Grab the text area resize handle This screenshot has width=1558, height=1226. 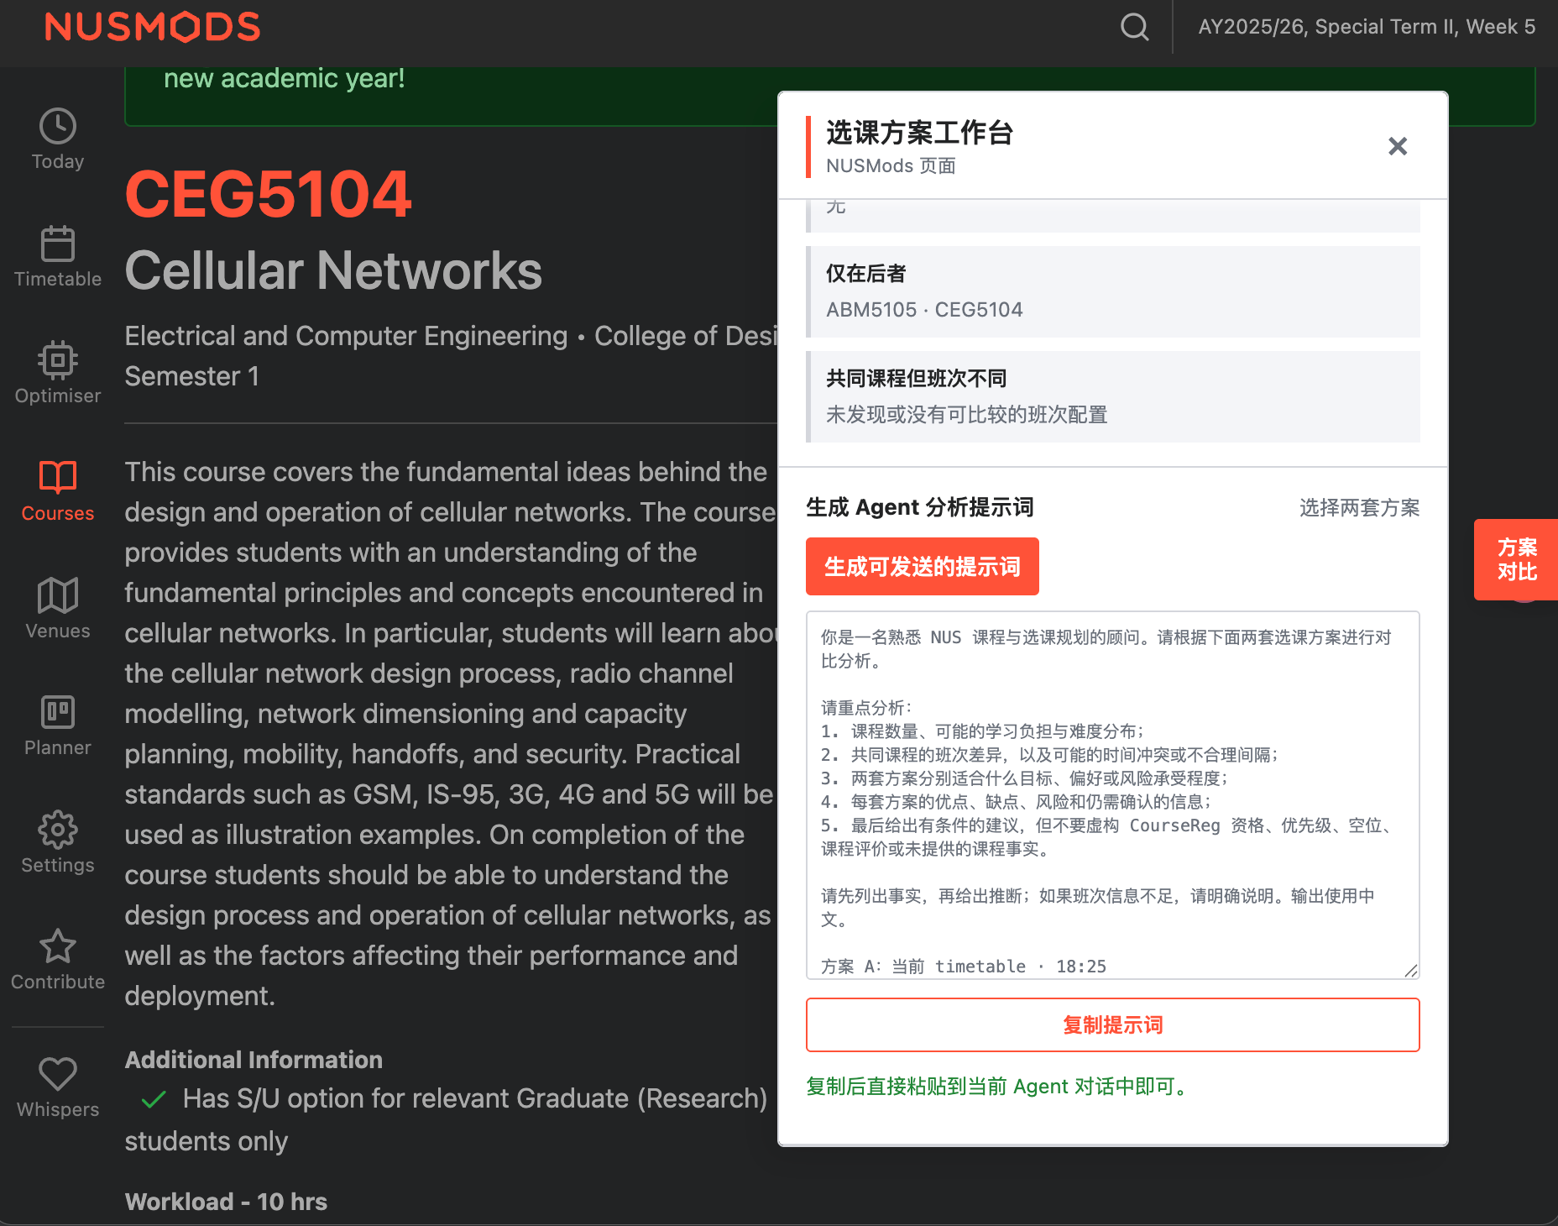coord(1411,971)
